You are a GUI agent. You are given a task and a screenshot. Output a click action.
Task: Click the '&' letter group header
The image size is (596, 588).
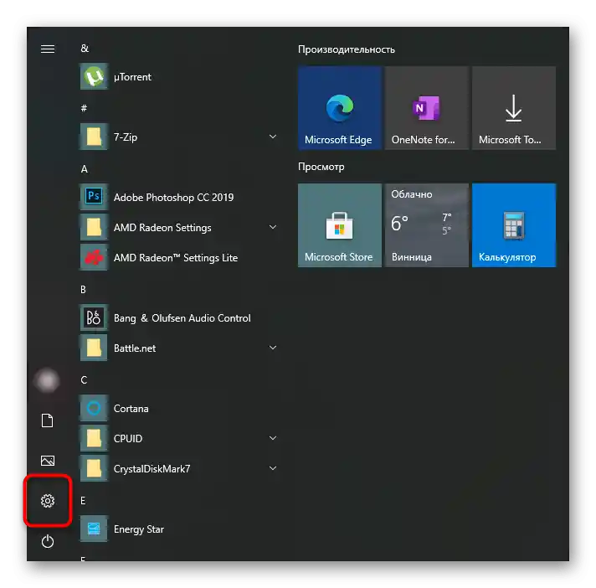tap(85, 49)
